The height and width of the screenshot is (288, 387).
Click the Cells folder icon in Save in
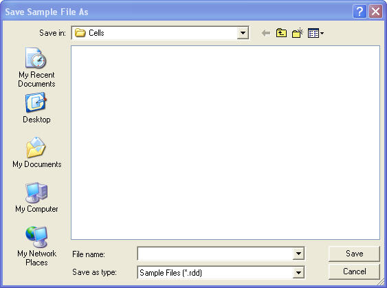pos(80,33)
